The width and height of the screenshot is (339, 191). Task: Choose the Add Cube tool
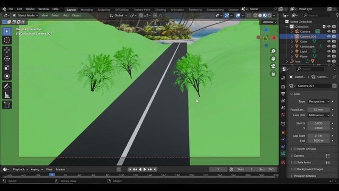point(7,105)
